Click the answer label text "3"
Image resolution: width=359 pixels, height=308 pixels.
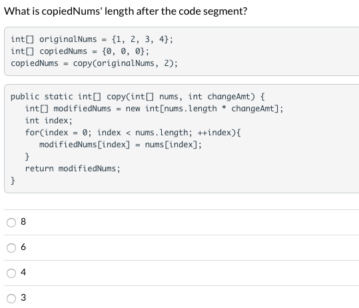pyautogui.click(x=23, y=298)
